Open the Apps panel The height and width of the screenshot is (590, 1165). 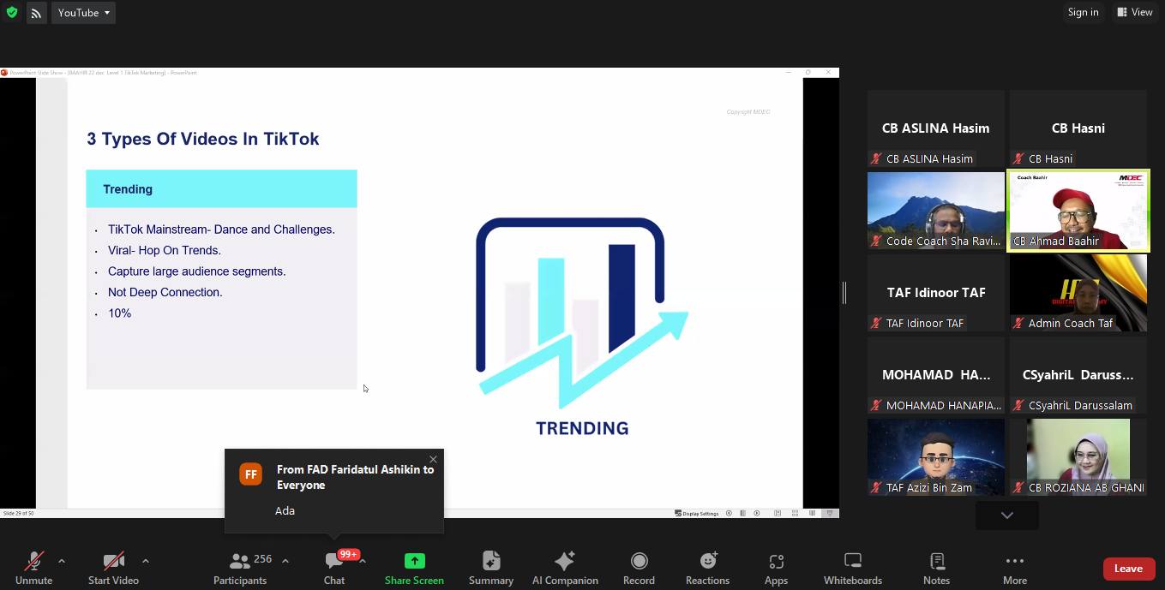[776, 568]
